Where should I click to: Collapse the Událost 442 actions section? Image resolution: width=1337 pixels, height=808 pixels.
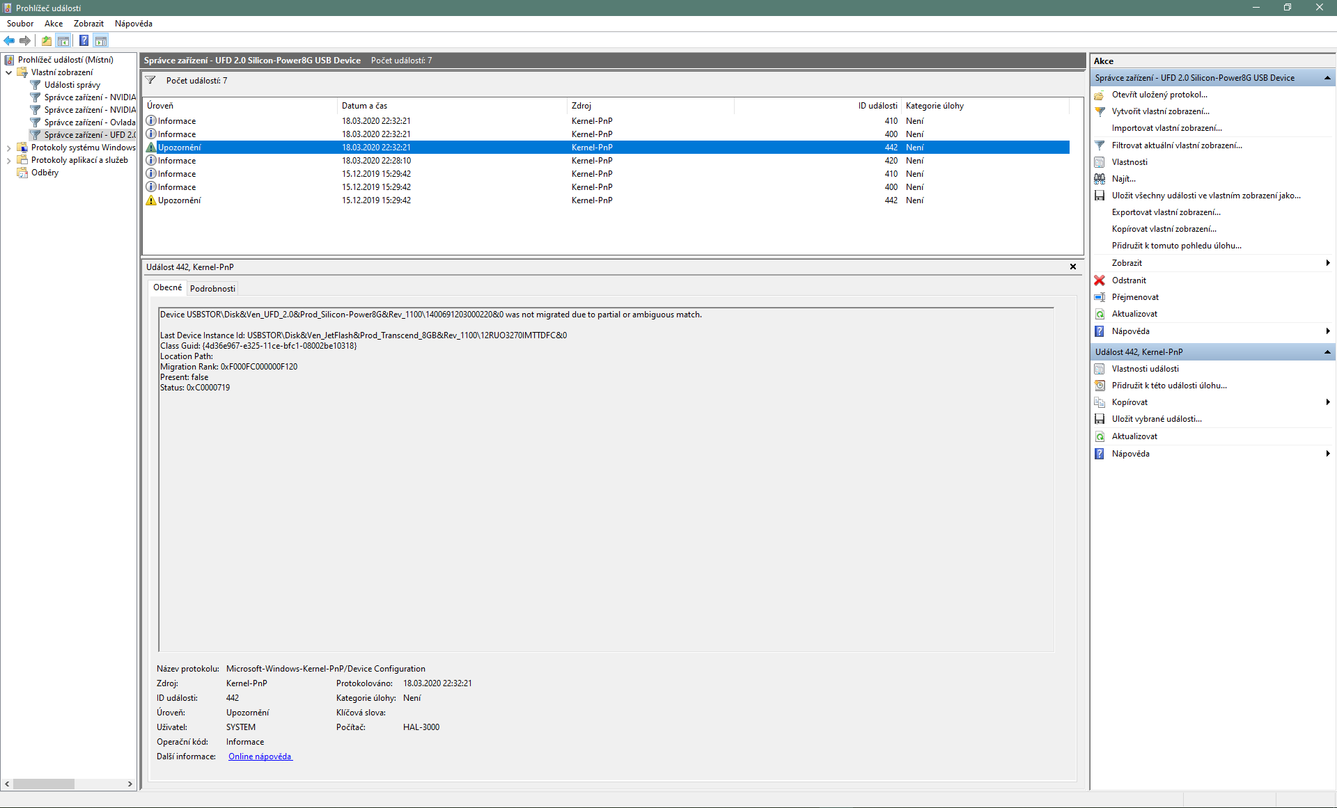(1327, 352)
